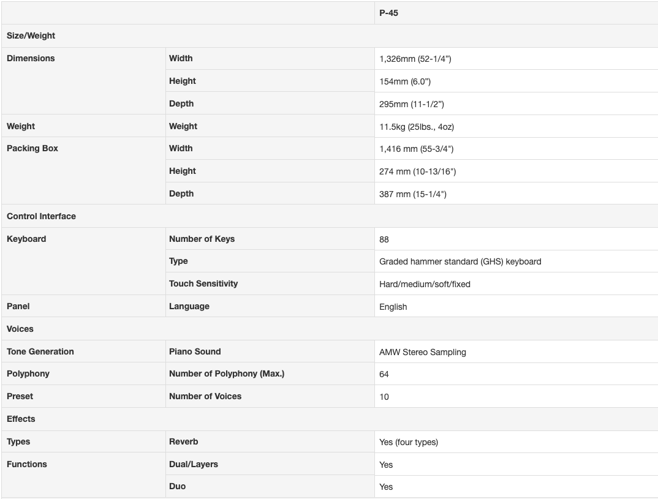Click the Packing Box row label
The width and height of the screenshot is (658, 499).
pos(32,148)
